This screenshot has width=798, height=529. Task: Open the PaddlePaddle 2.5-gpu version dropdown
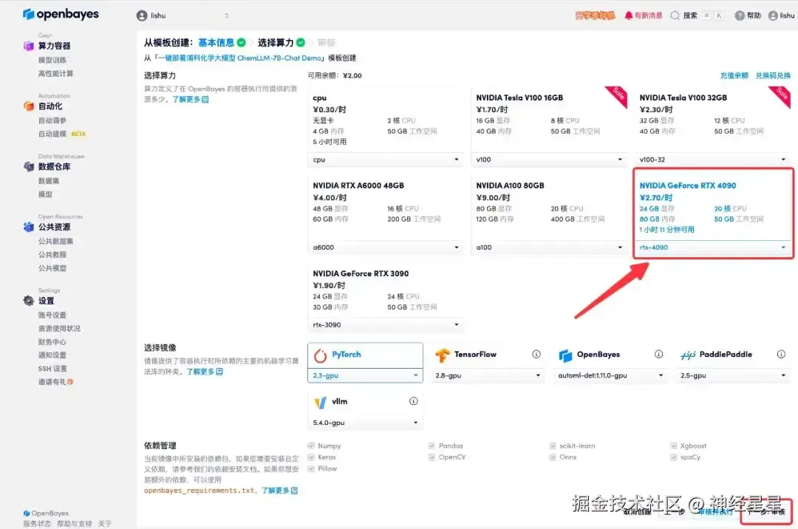point(733,375)
